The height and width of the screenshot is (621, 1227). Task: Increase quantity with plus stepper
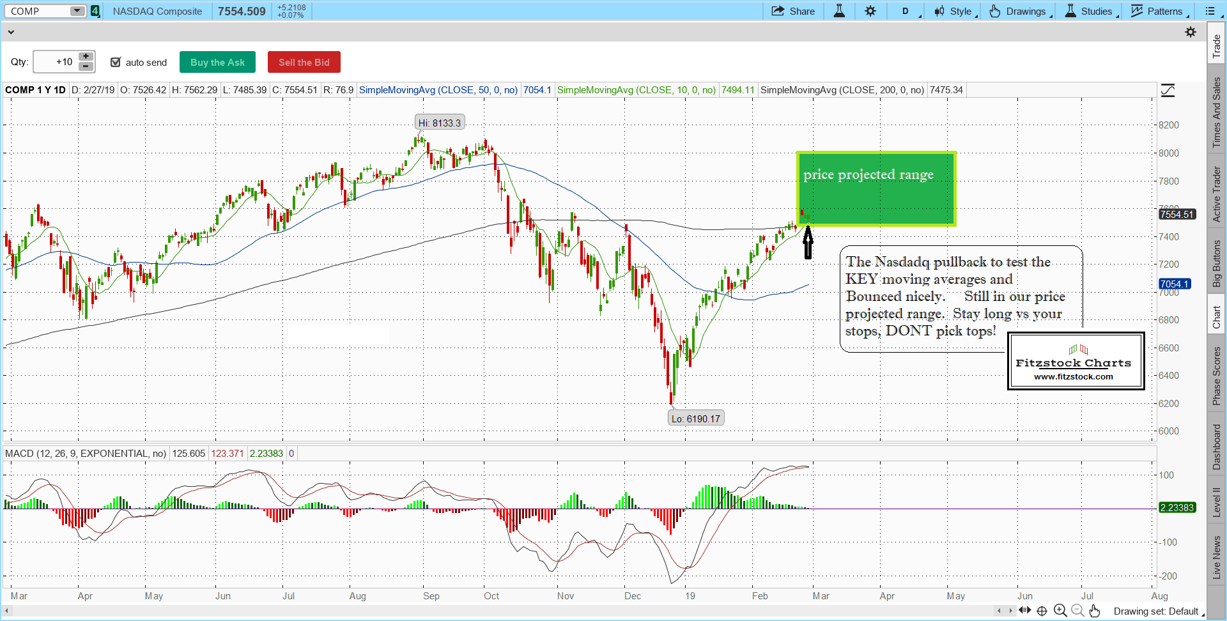86,57
